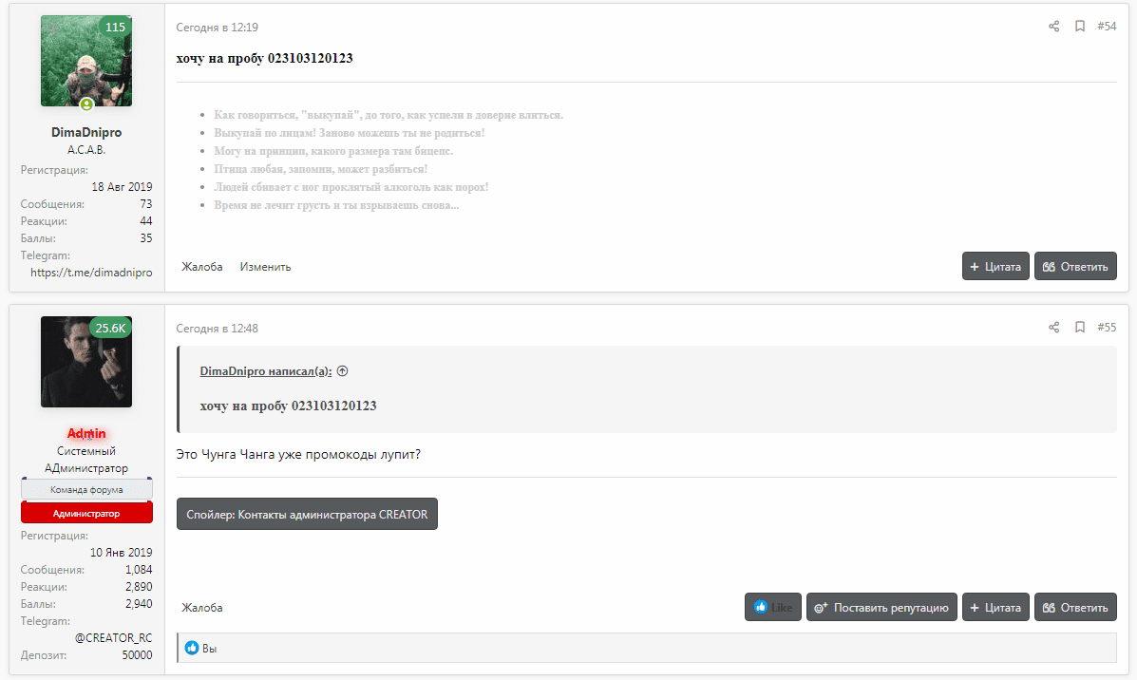The width and height of the screenshot is (1137, 680).
Task: Click "Цитата" button on post #55
Action: tap(995, 608)
